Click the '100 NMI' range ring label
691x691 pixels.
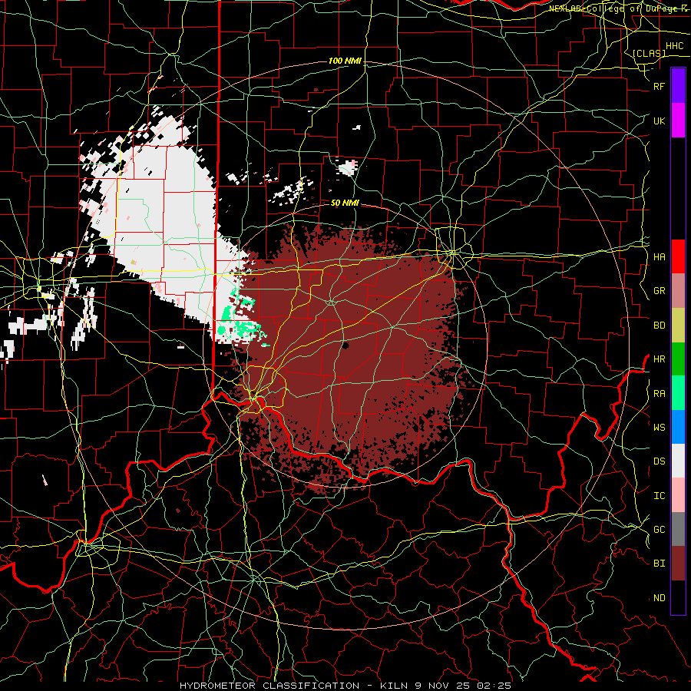pos(345,61)
